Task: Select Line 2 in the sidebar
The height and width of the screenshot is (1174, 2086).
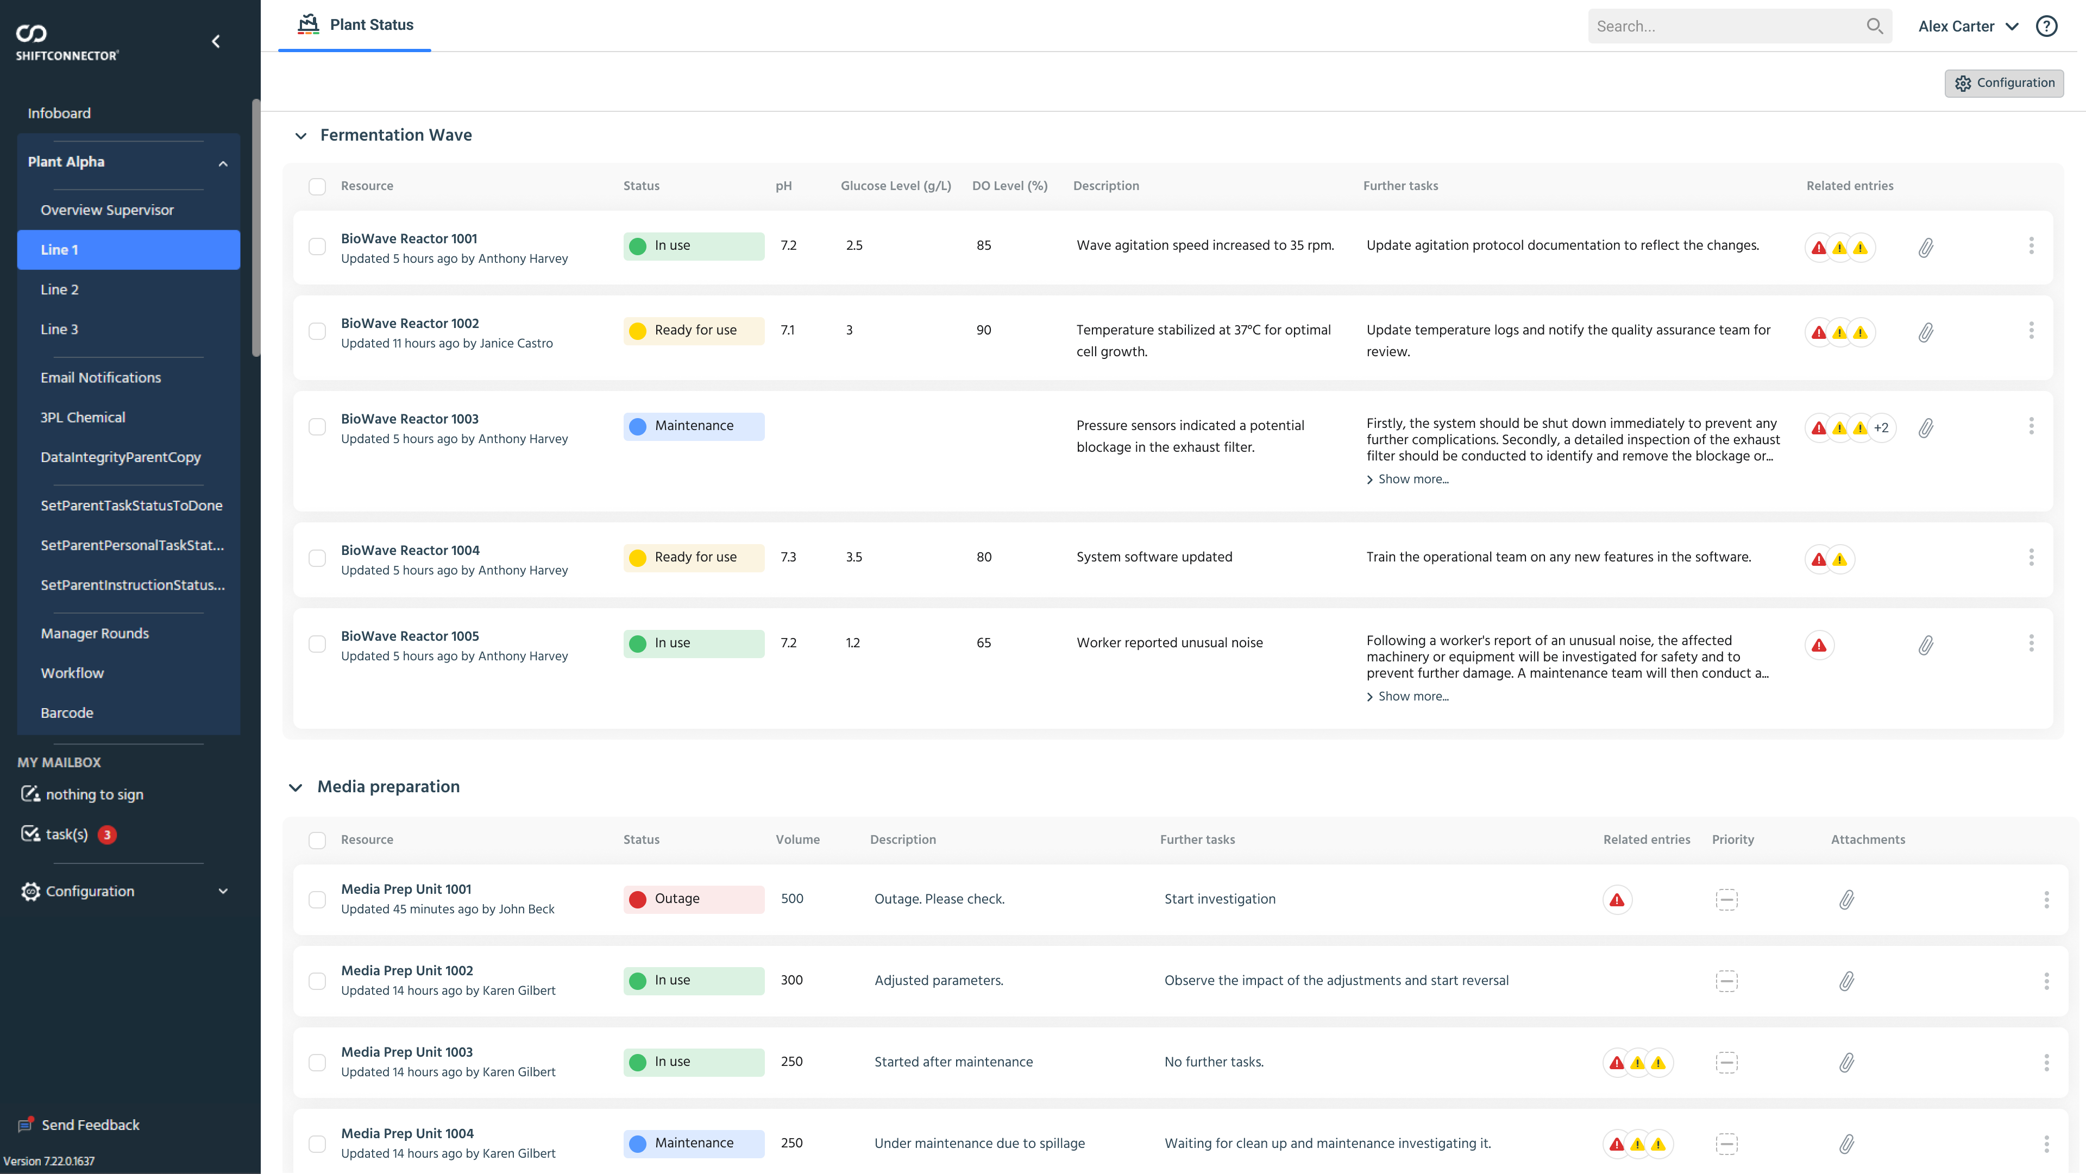Action: click(x=128, y=289)
